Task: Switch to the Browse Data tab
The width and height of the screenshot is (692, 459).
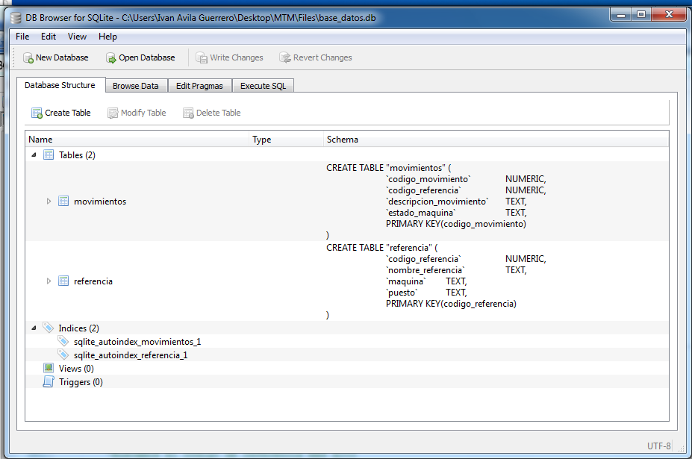Action: pyautogui.click(x=136, y=85)
